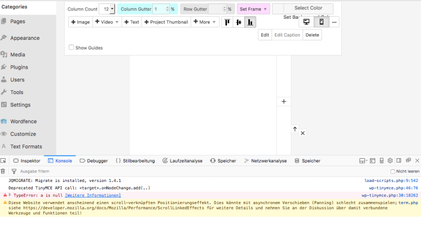Expand the More elements dropdown

click(206, 22)
